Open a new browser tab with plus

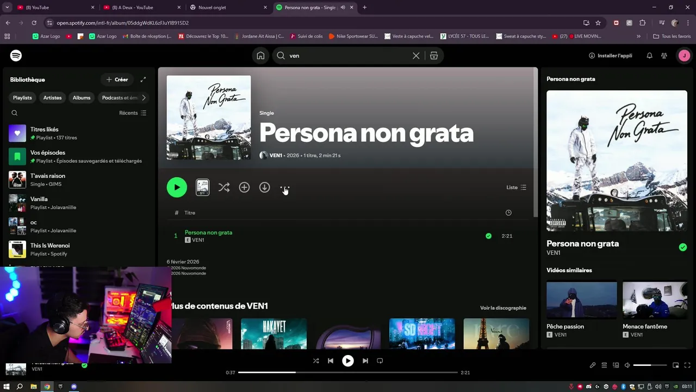click(x=364, y=8)
